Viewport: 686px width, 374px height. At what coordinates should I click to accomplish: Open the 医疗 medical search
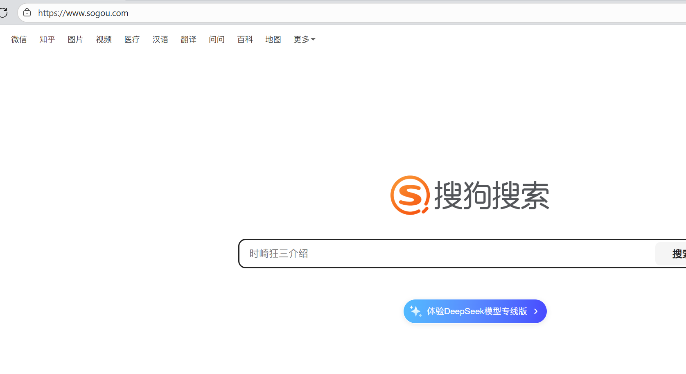click(132, 39)
